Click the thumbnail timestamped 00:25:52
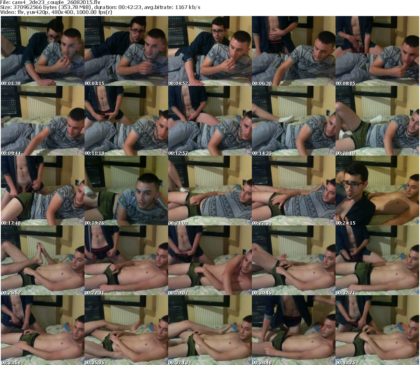The width and height of the screenshot is (420, 365). (43, 260)
